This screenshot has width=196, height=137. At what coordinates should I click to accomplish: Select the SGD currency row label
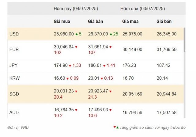click(x=14, y=94)
